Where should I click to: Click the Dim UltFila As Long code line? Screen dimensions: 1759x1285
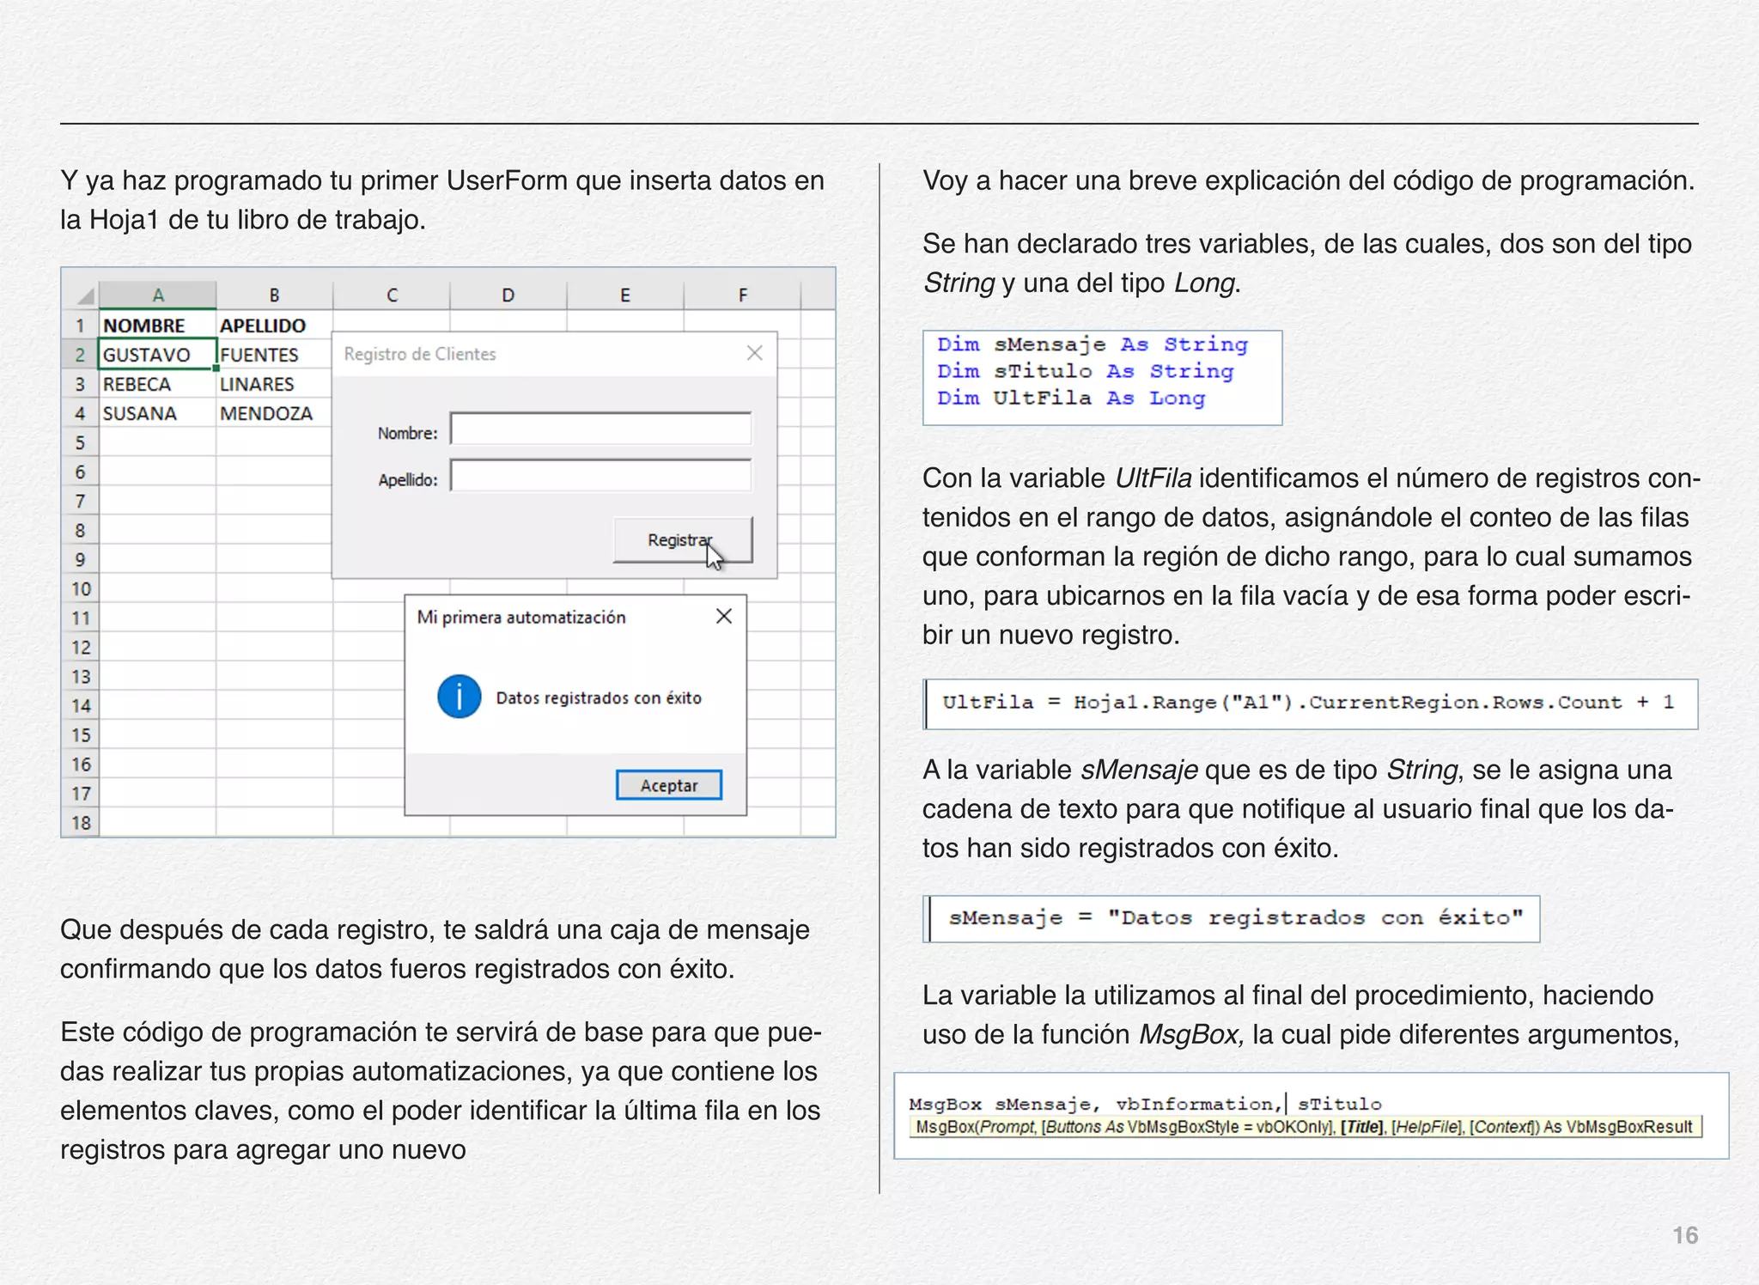[x=1071, y=398]
